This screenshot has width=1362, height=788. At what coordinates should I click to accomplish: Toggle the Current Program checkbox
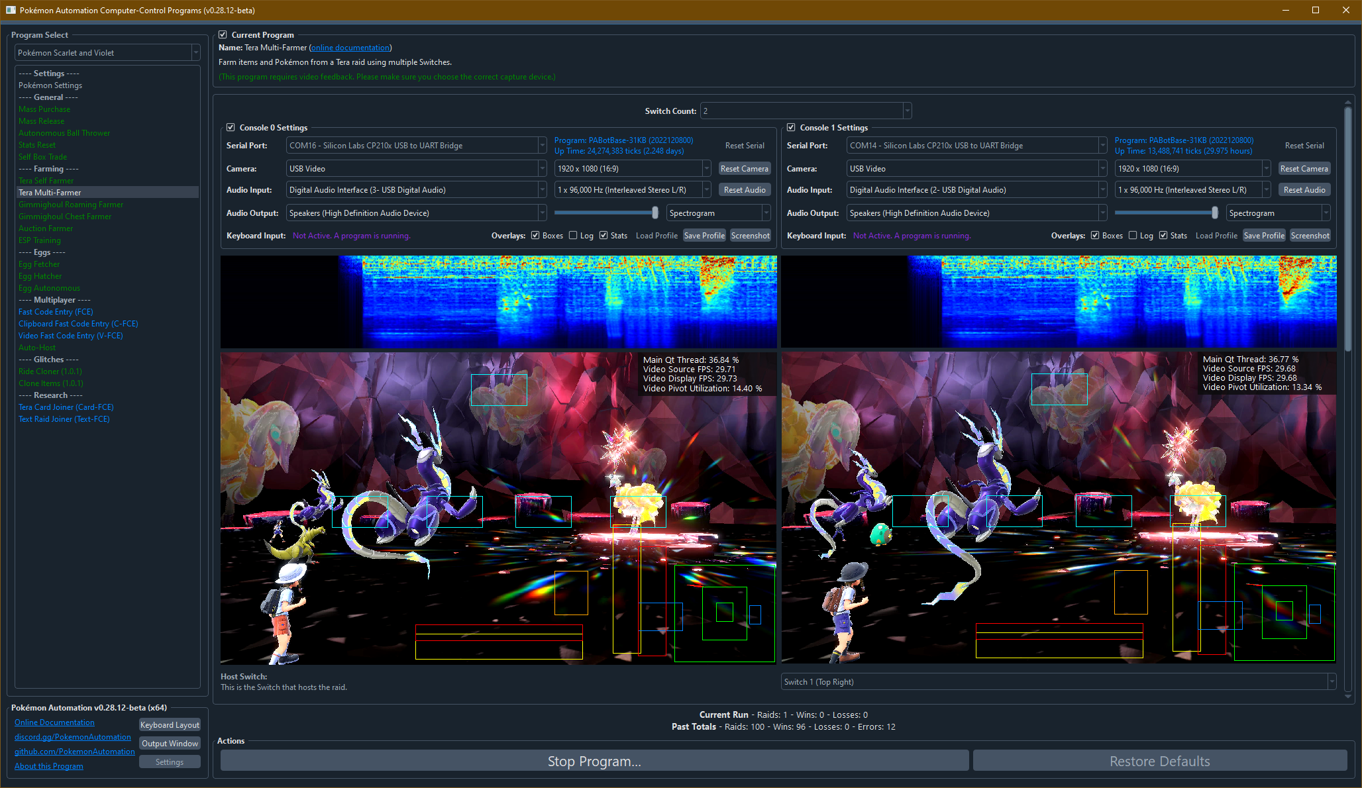223,35
